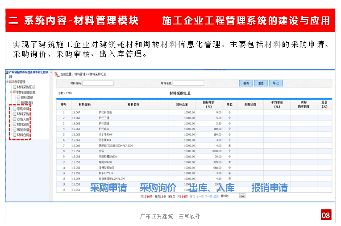Click the 跳转到 page number field
The height and width of the screenshot is (226, 341).
click(233, 196)
